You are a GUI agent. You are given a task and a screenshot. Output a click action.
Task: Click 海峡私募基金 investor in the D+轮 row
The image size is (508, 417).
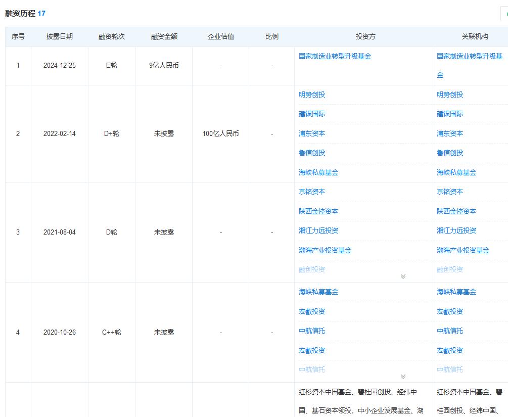pyautogui.click(x=318, y=172)
